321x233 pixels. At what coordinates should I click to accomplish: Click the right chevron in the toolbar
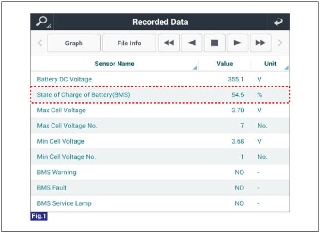click(x=280, y=43)
